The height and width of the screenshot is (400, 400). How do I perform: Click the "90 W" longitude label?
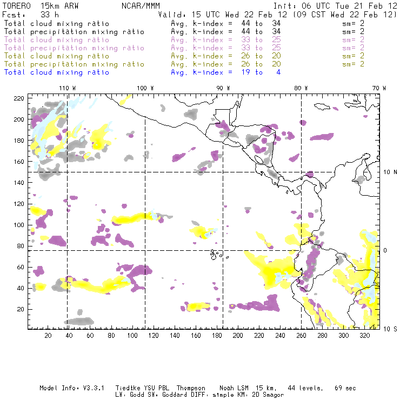tap(223, 88)
